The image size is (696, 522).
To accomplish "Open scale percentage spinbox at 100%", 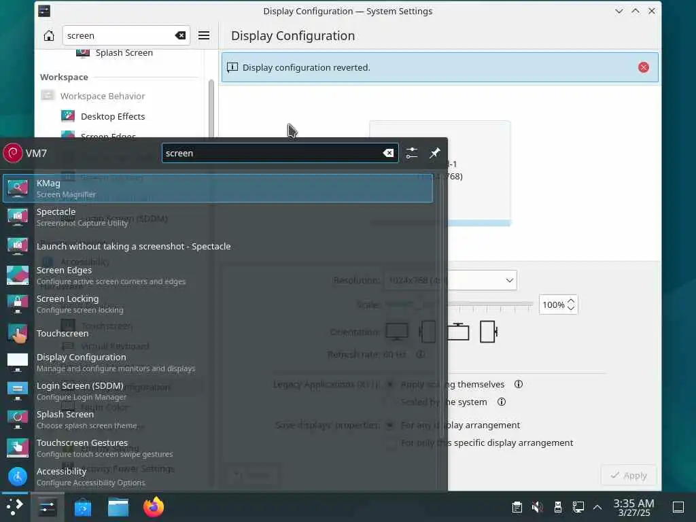I will (559, 305).
